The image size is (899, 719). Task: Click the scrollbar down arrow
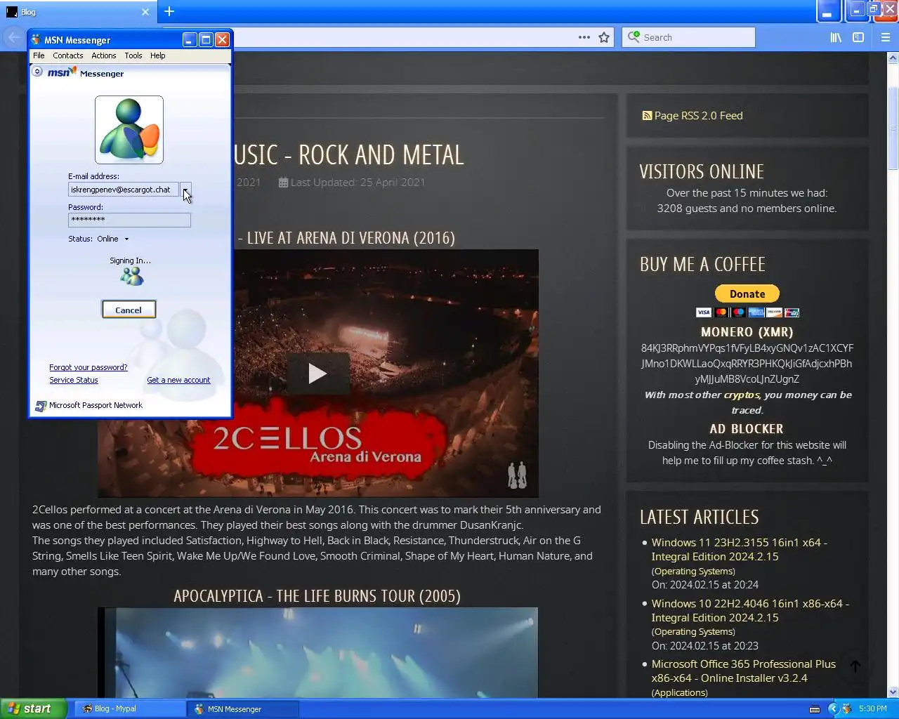pos(893,692)
